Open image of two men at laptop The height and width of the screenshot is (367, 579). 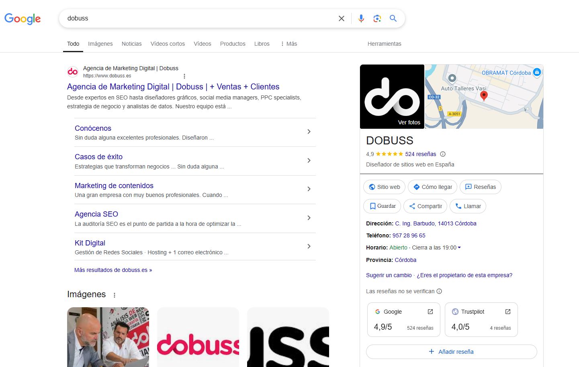coord(108,337)
